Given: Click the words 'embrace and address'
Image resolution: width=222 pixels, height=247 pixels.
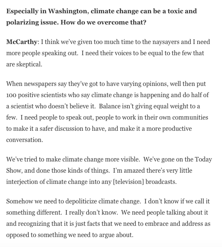Looking at the screenshot, I should 174,224.
